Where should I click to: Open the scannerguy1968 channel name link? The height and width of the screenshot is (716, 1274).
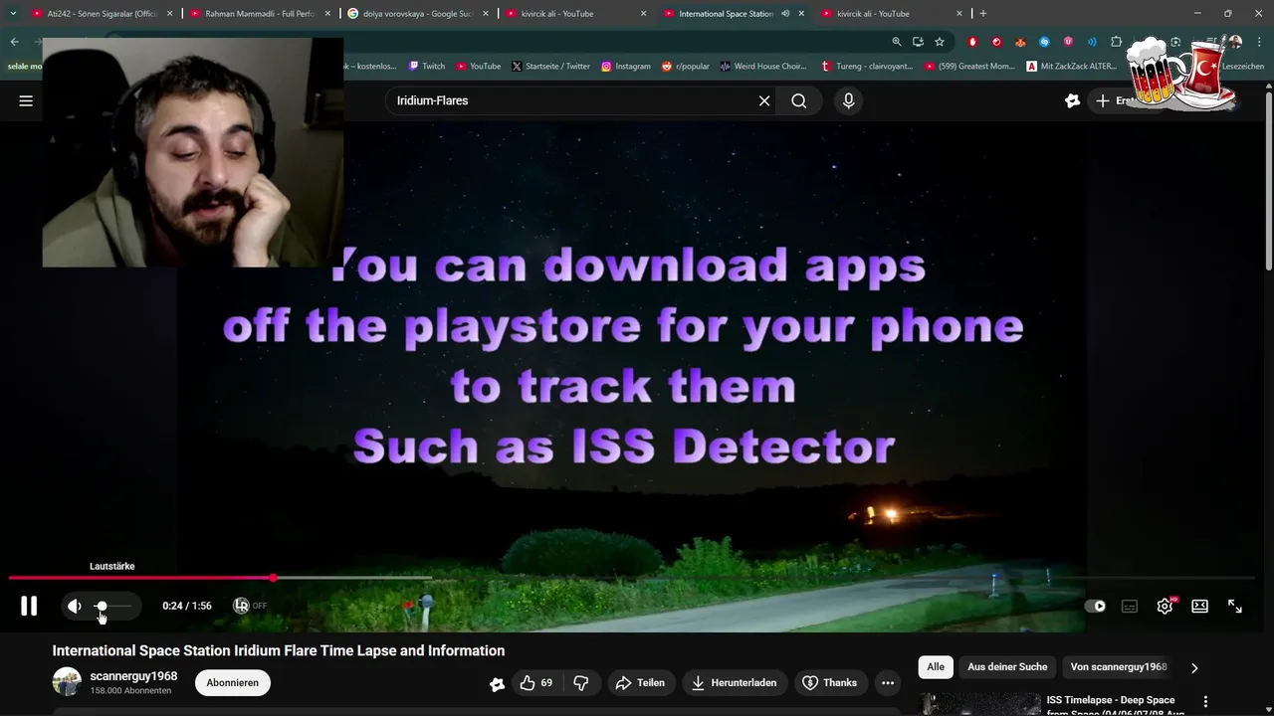coord(133,676)
